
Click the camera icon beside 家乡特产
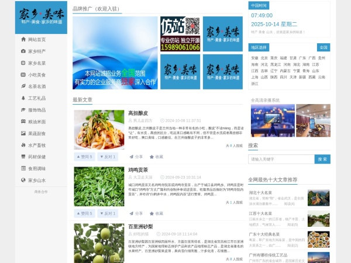[x=23, y=51]
